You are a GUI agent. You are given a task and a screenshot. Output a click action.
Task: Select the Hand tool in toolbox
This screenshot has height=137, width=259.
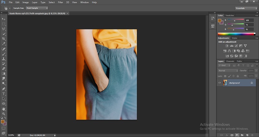(4, 109)
